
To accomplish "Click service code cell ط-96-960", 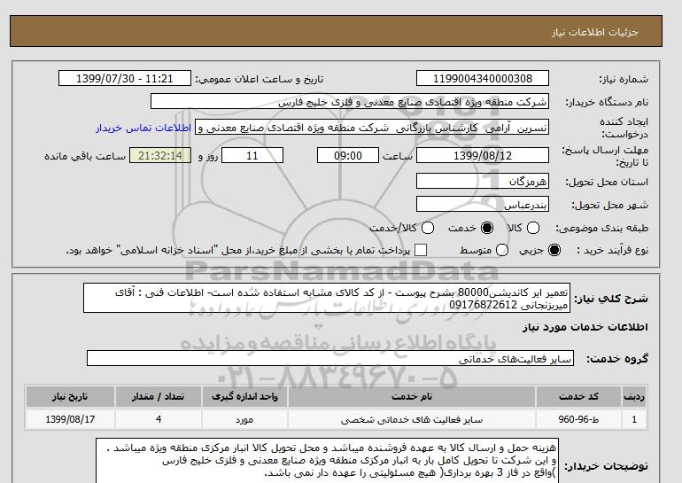I will (578, 419).
